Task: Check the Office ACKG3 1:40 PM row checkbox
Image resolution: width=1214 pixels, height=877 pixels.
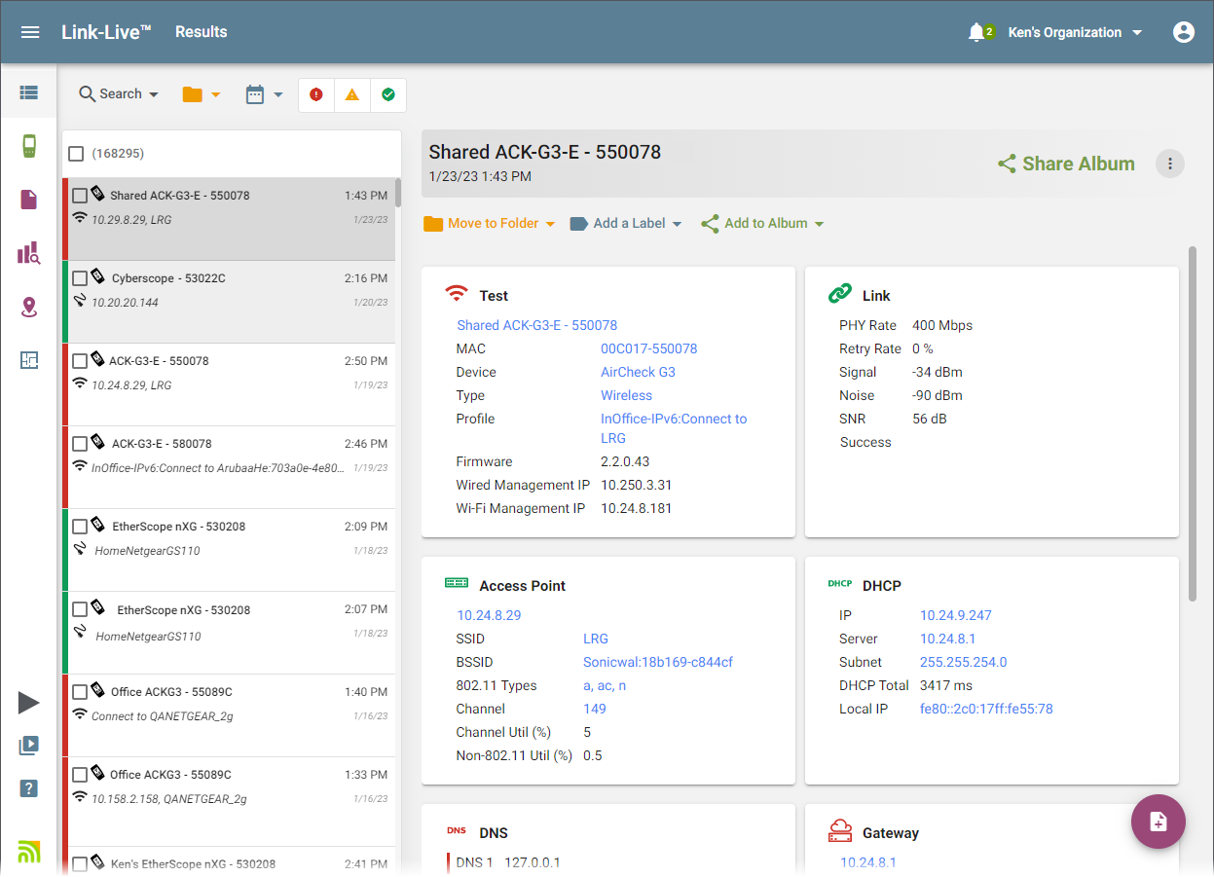Action: point(80,692)
